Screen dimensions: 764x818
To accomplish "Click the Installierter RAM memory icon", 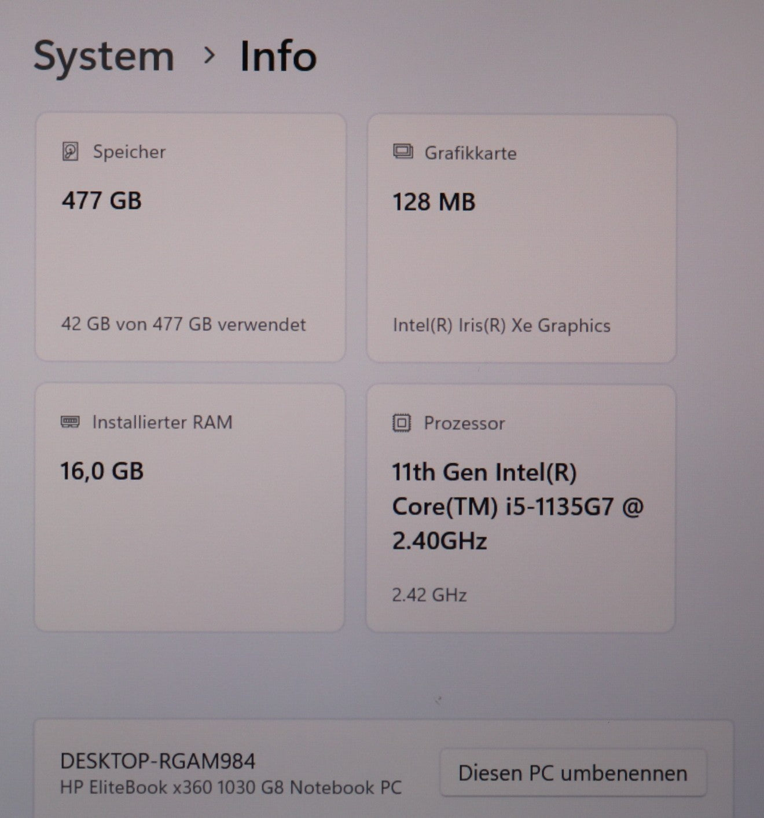I will (x=70, y=421).
